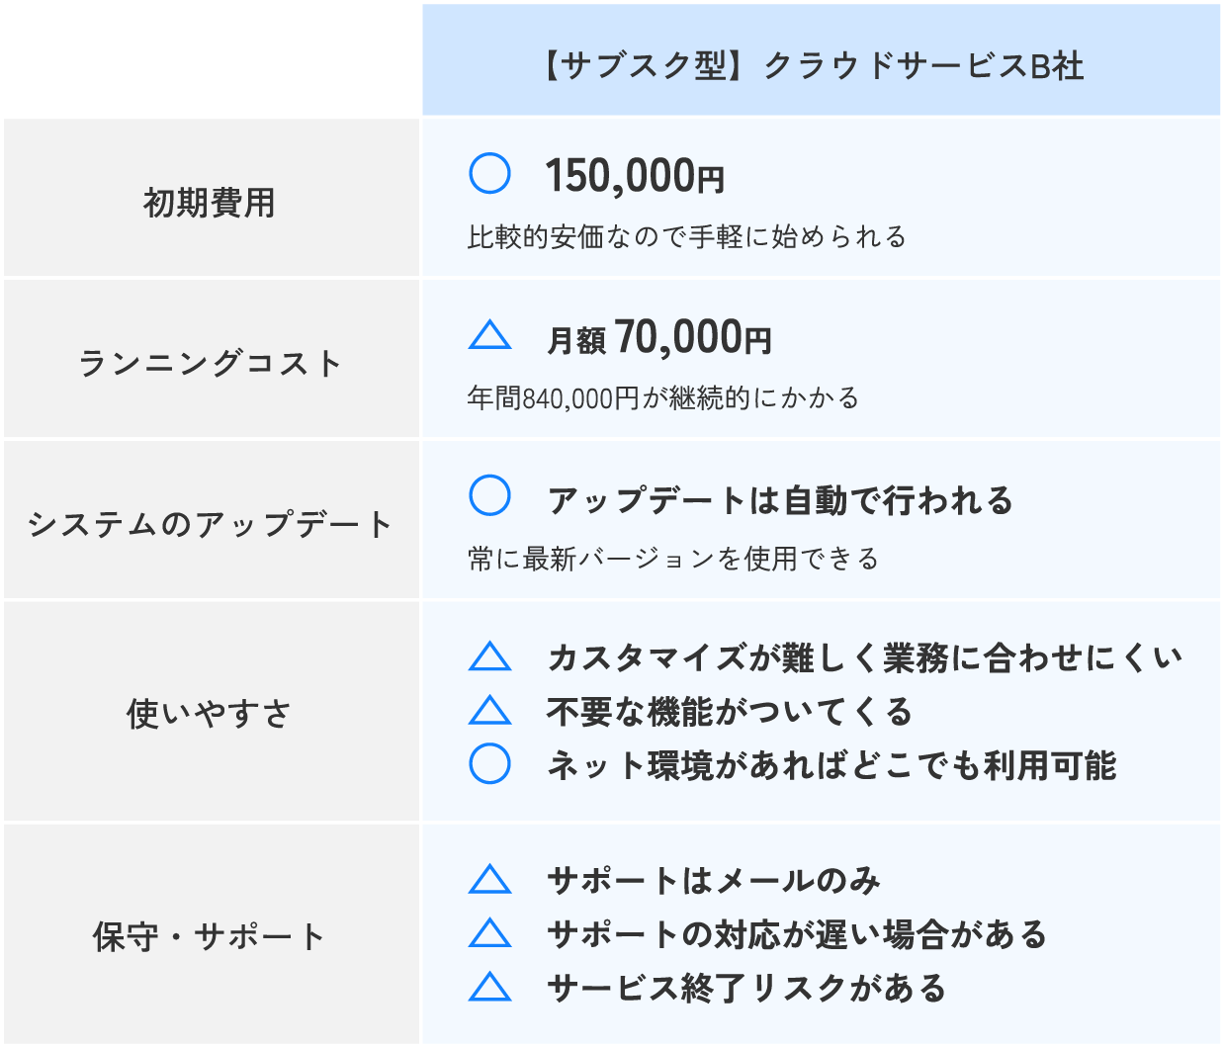The image size is (1224, 1048).
Task: Click the triangle icon beside 月額70,000円
Action: 489,336
